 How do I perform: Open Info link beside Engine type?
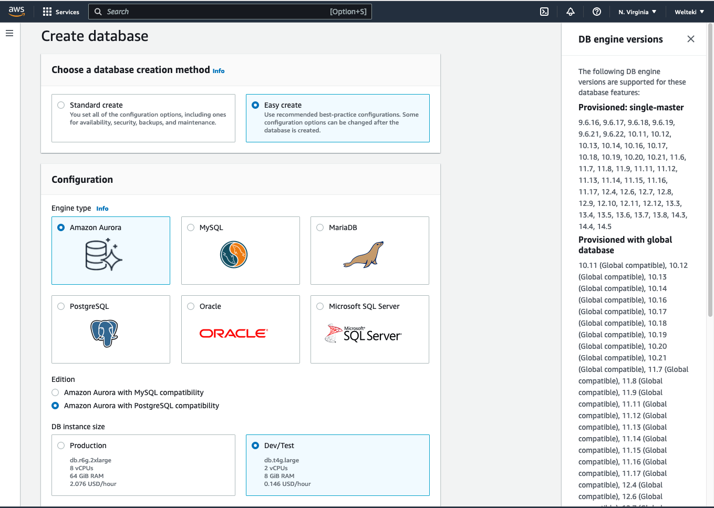pyautogui.click(x=102, y=209)
